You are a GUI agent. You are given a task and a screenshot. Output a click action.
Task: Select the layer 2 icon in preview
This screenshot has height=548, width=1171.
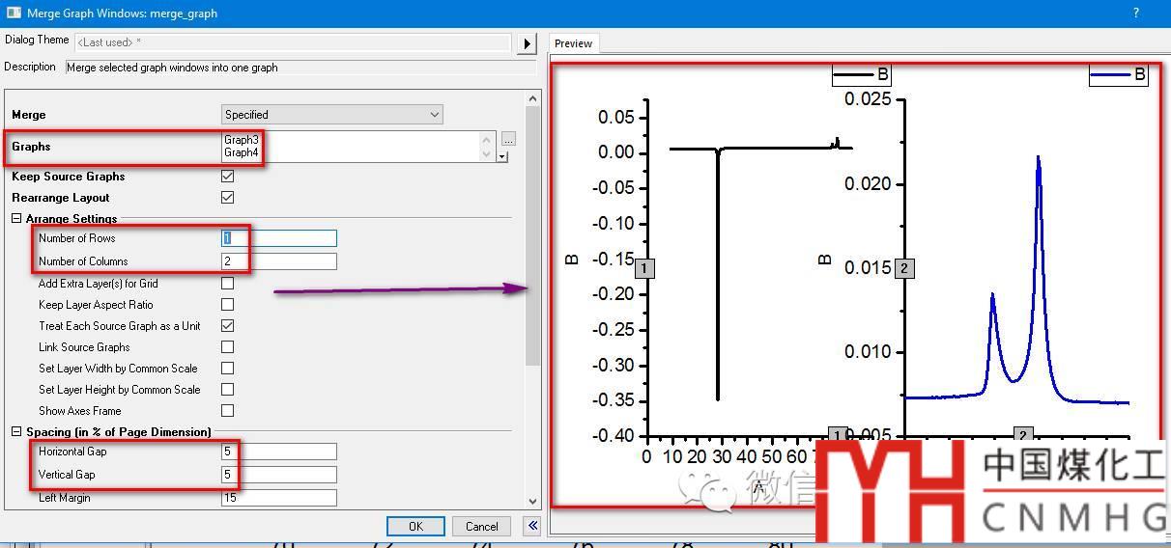click(x=904, y=268)
